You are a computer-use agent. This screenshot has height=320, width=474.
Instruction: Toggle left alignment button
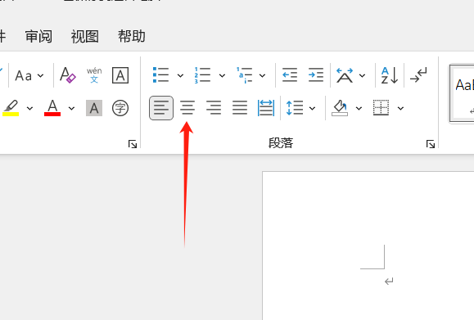tap(161, 108)
